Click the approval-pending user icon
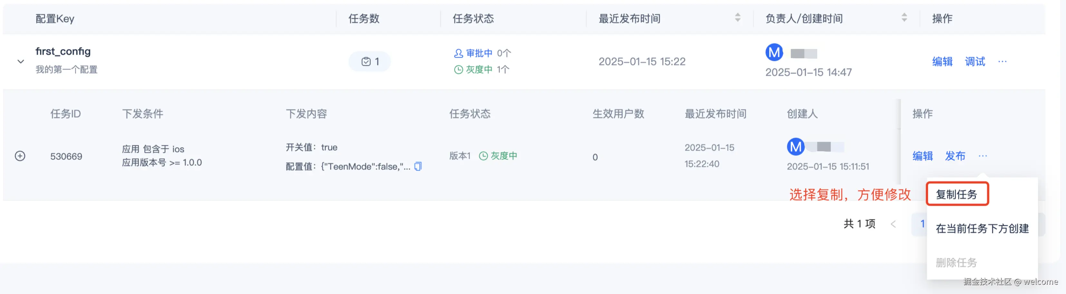Viewport: 1066px width, 294px height. tap(458, 54)
